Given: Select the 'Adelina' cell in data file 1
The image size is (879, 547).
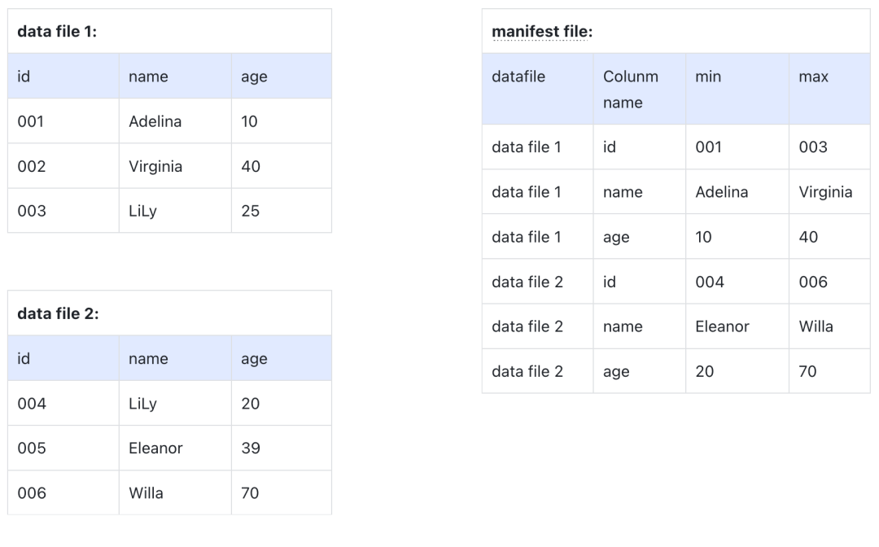Looking at the screenshot, I should [155, 121].
